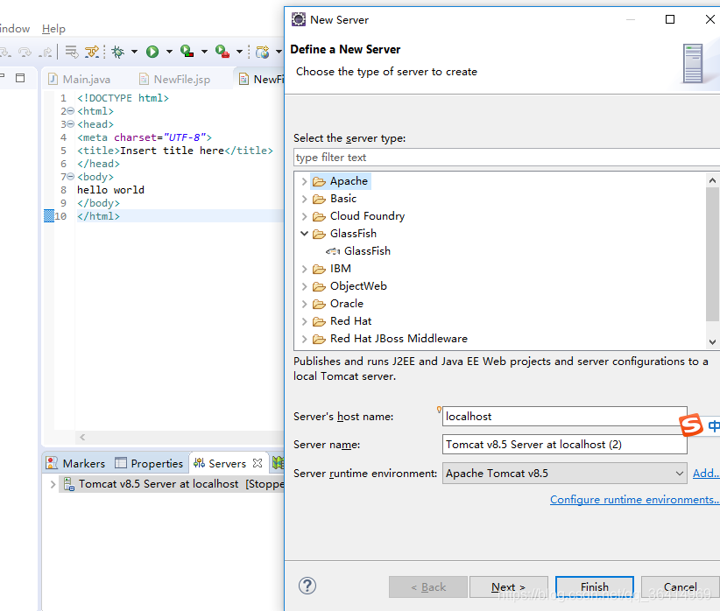Click the 'hello world' text in editor
The height and width of the screenshot is (611, 720).
(110, 190)
